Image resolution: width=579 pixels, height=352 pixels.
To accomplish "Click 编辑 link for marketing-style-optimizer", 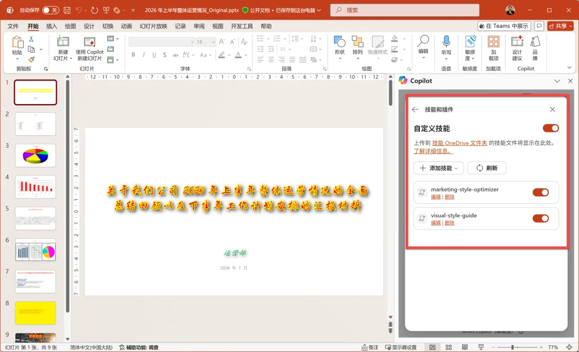I will [436, 197].
